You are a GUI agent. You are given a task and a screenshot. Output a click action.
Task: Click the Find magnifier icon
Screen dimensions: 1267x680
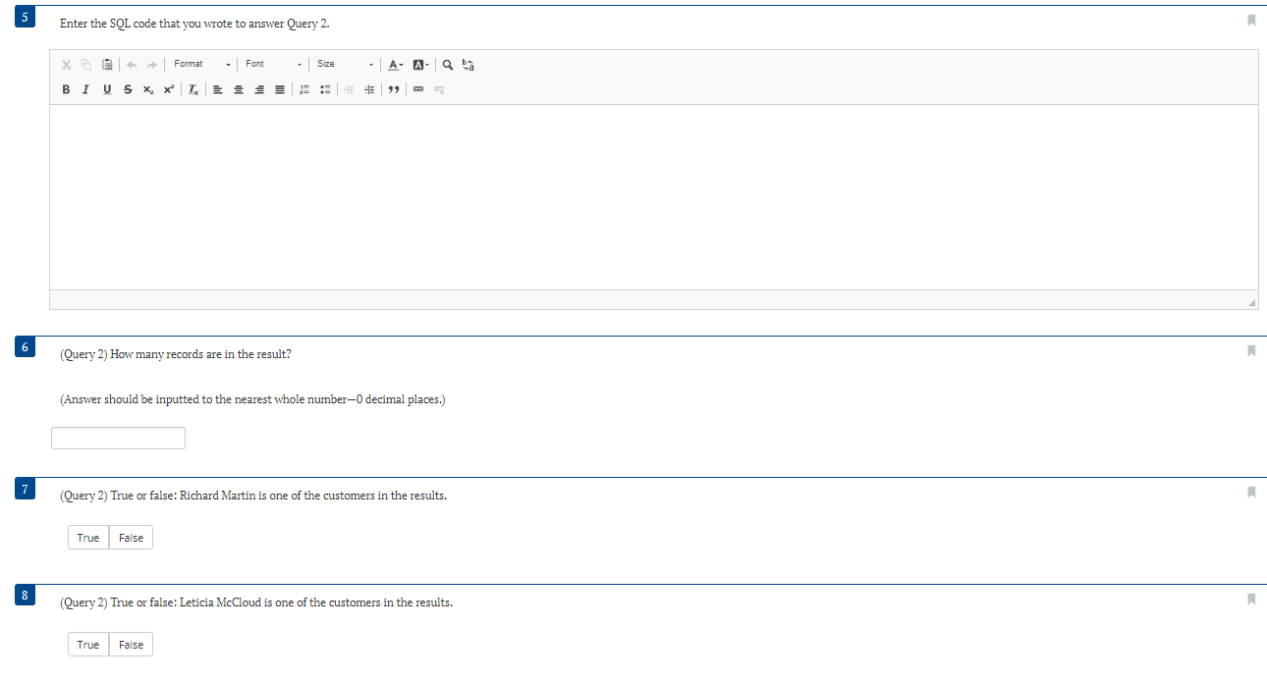point(448,65)
